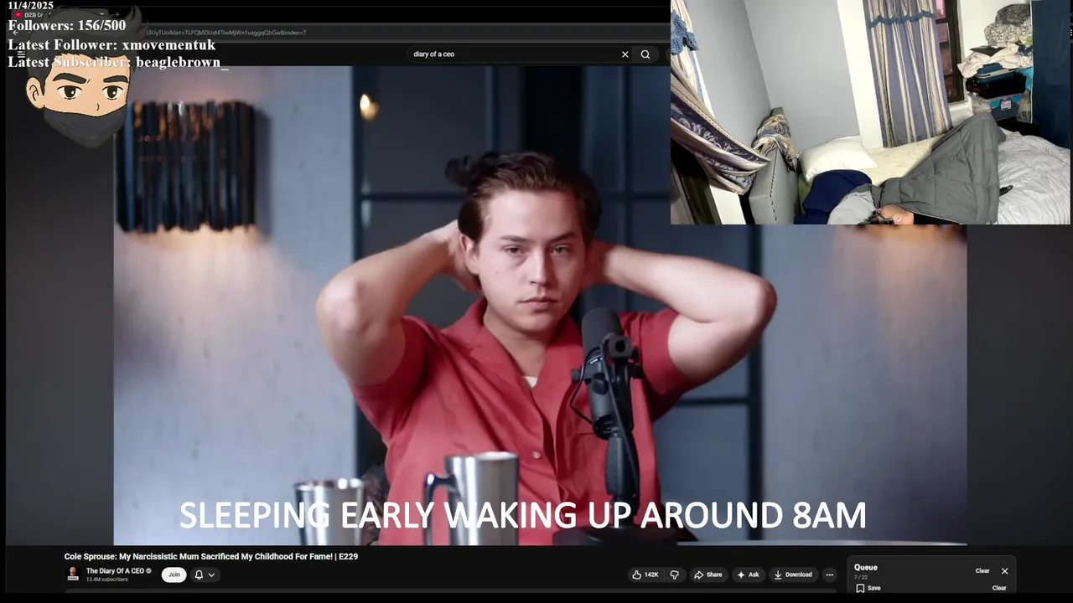Dislike the Cole Sprouse video
Image resolution: width=1073 pixels, height=603 pixels.
coord(674,575)
